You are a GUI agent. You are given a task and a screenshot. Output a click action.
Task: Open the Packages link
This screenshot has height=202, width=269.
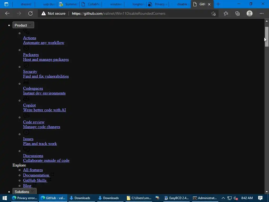pos(31,55)
